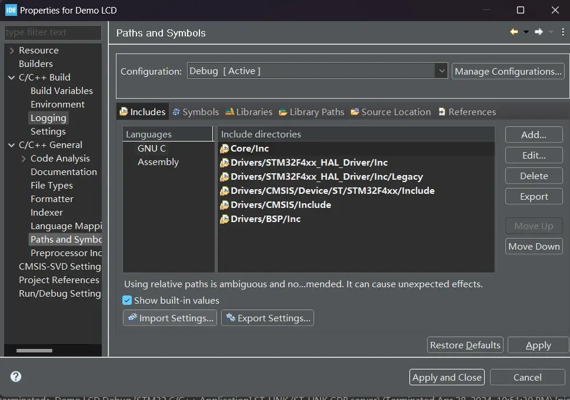Image resolution: width=570 pixels, height=400 pixels.
Task: Click the forward navigation arrow icon
Action: (x=538, y=32)
